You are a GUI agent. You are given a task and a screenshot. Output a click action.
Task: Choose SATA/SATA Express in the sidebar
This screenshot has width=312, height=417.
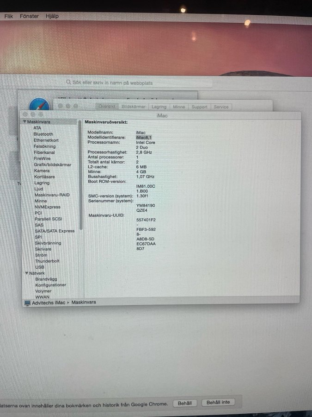pos(54,231)
